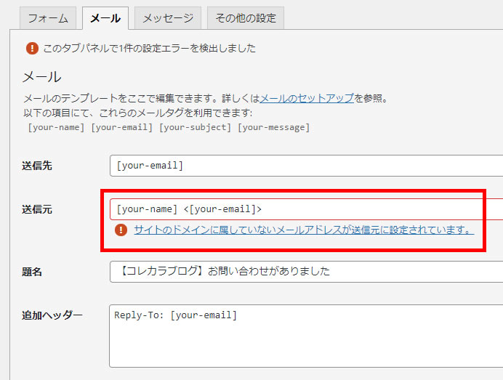Select the [your-message] mail tag
Viewport: 503px width, 380px height.
pos(273,127)
